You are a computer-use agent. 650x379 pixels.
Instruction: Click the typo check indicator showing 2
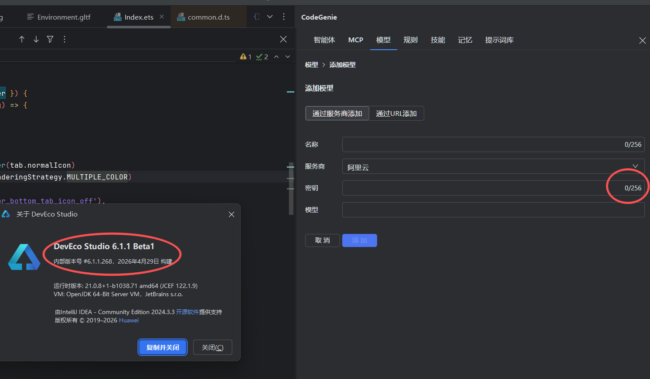[262, 57]
